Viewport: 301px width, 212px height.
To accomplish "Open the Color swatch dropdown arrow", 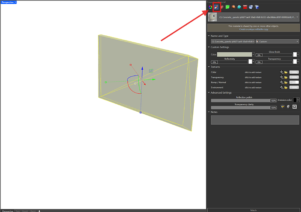I will 253,55.
